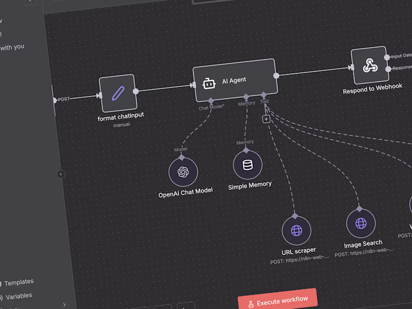Click the 'AI Agent' title text

tap(234, 80)
